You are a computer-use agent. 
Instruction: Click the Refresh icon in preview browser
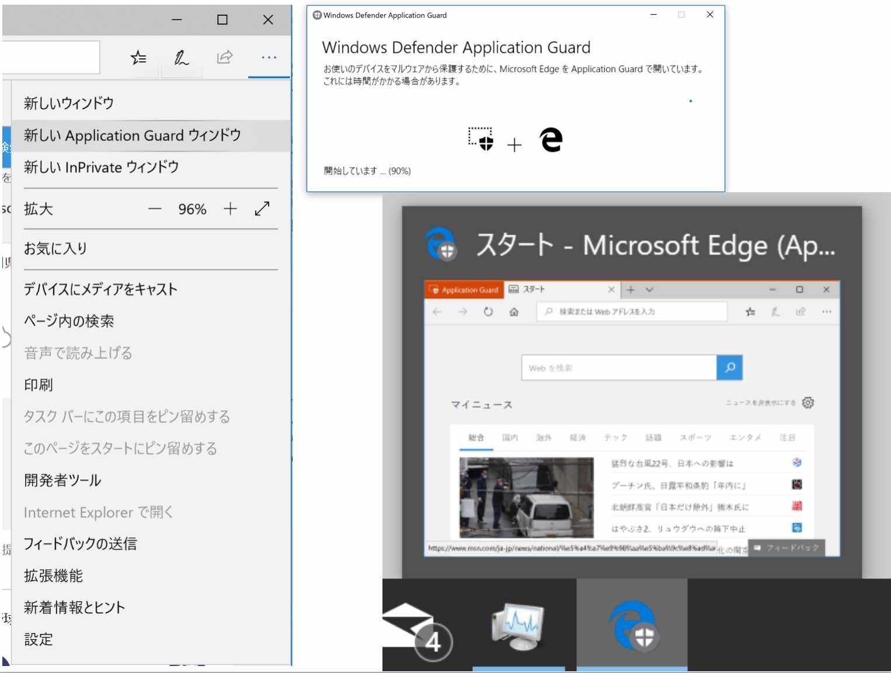click(x=488, y=312)
